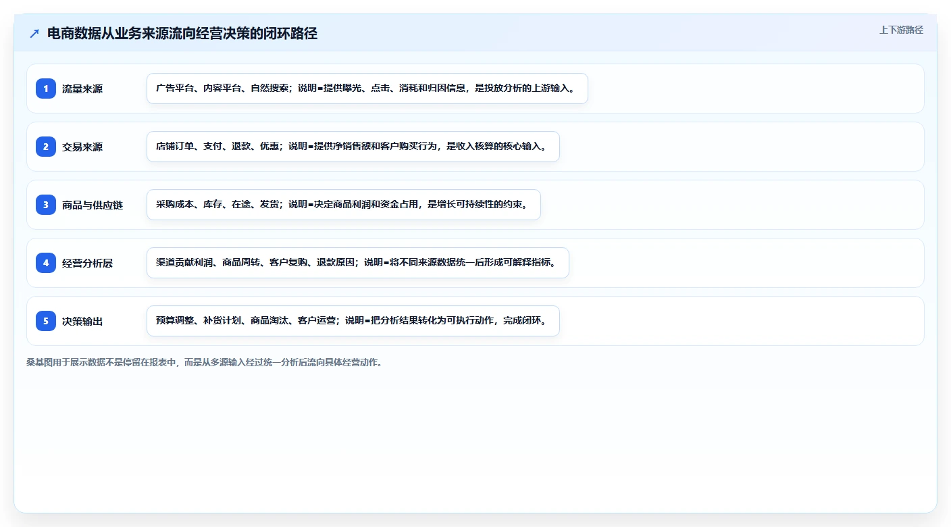Open the description box starting 广告平台、内容平台
The height and width of the screenshot is (527, 951).
tap(367, 89)
